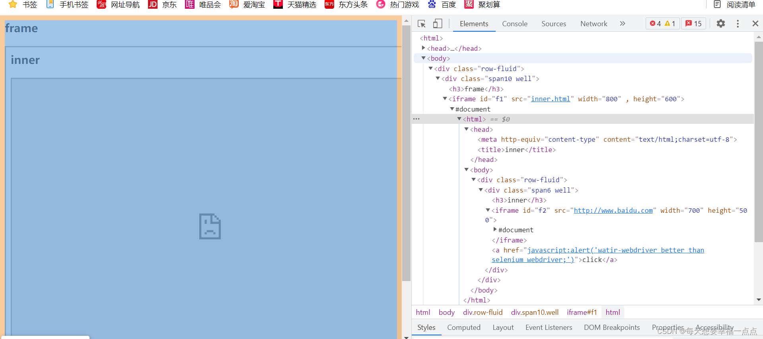763x339 pixels.
Task: Collapse the inner head node
Action: click(467, 129)
